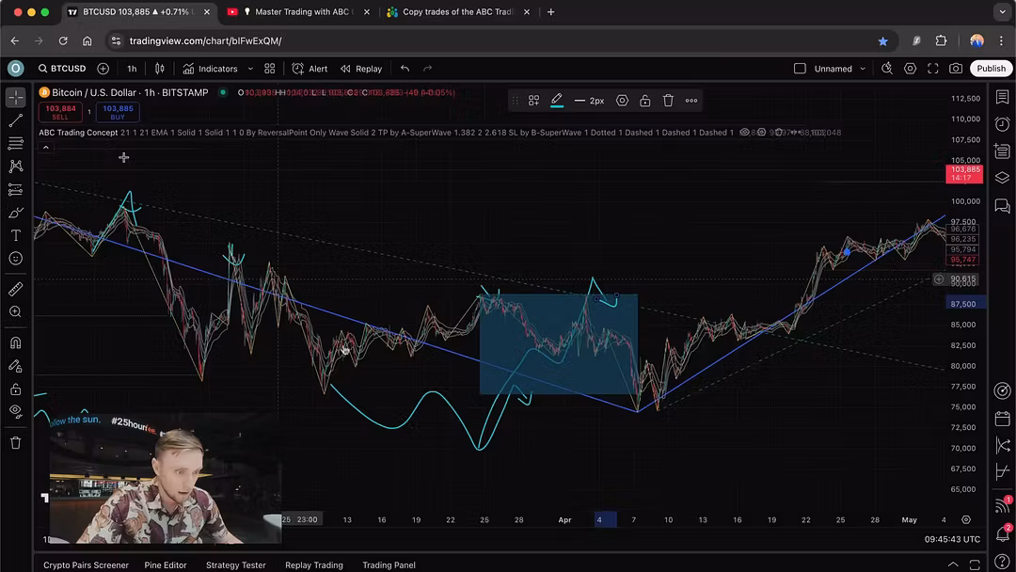Change the drawing line color swatch
Screen dimensions: 1016x572
point(557,101)
